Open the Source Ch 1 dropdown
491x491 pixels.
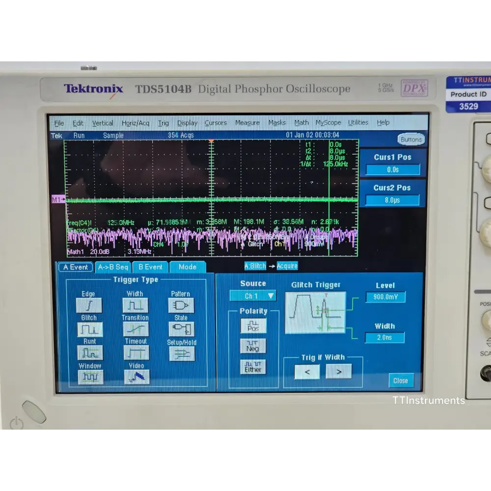click(253, 296)
